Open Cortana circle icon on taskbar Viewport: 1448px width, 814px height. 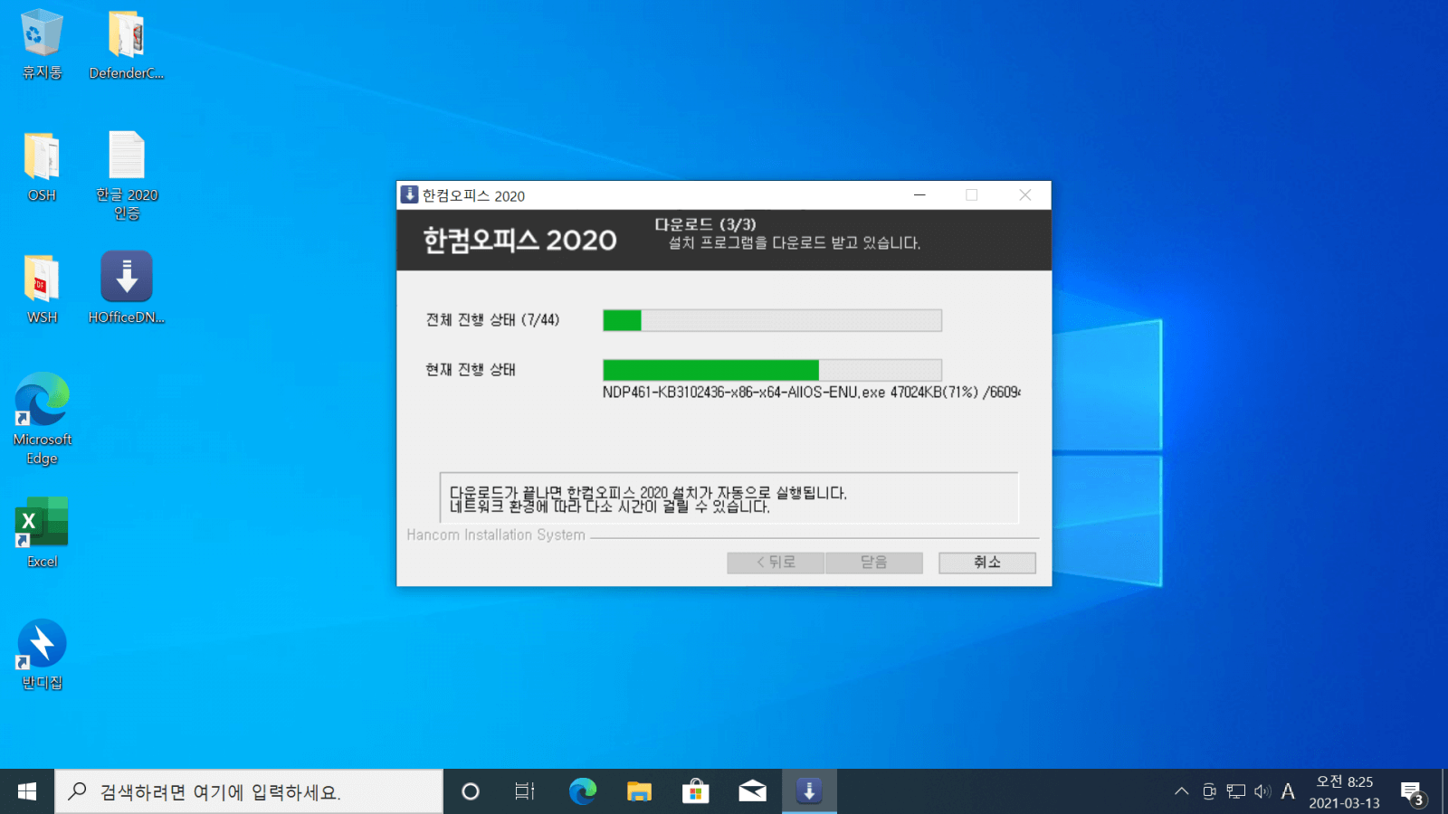pyautogui.click(x=471, y=791)
